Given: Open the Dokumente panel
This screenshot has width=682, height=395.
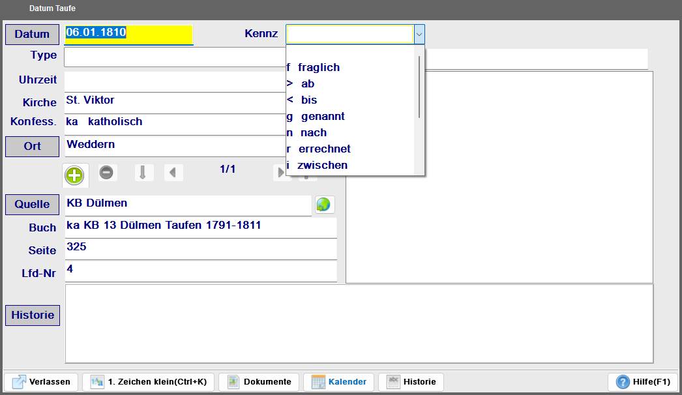Looking at the screenshot, I should click(259, 382).
